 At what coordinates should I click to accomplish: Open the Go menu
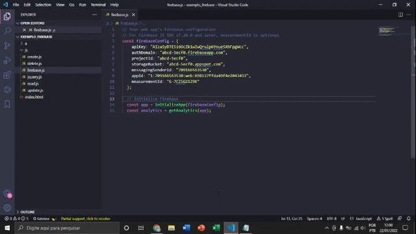[x=71, y=5]
